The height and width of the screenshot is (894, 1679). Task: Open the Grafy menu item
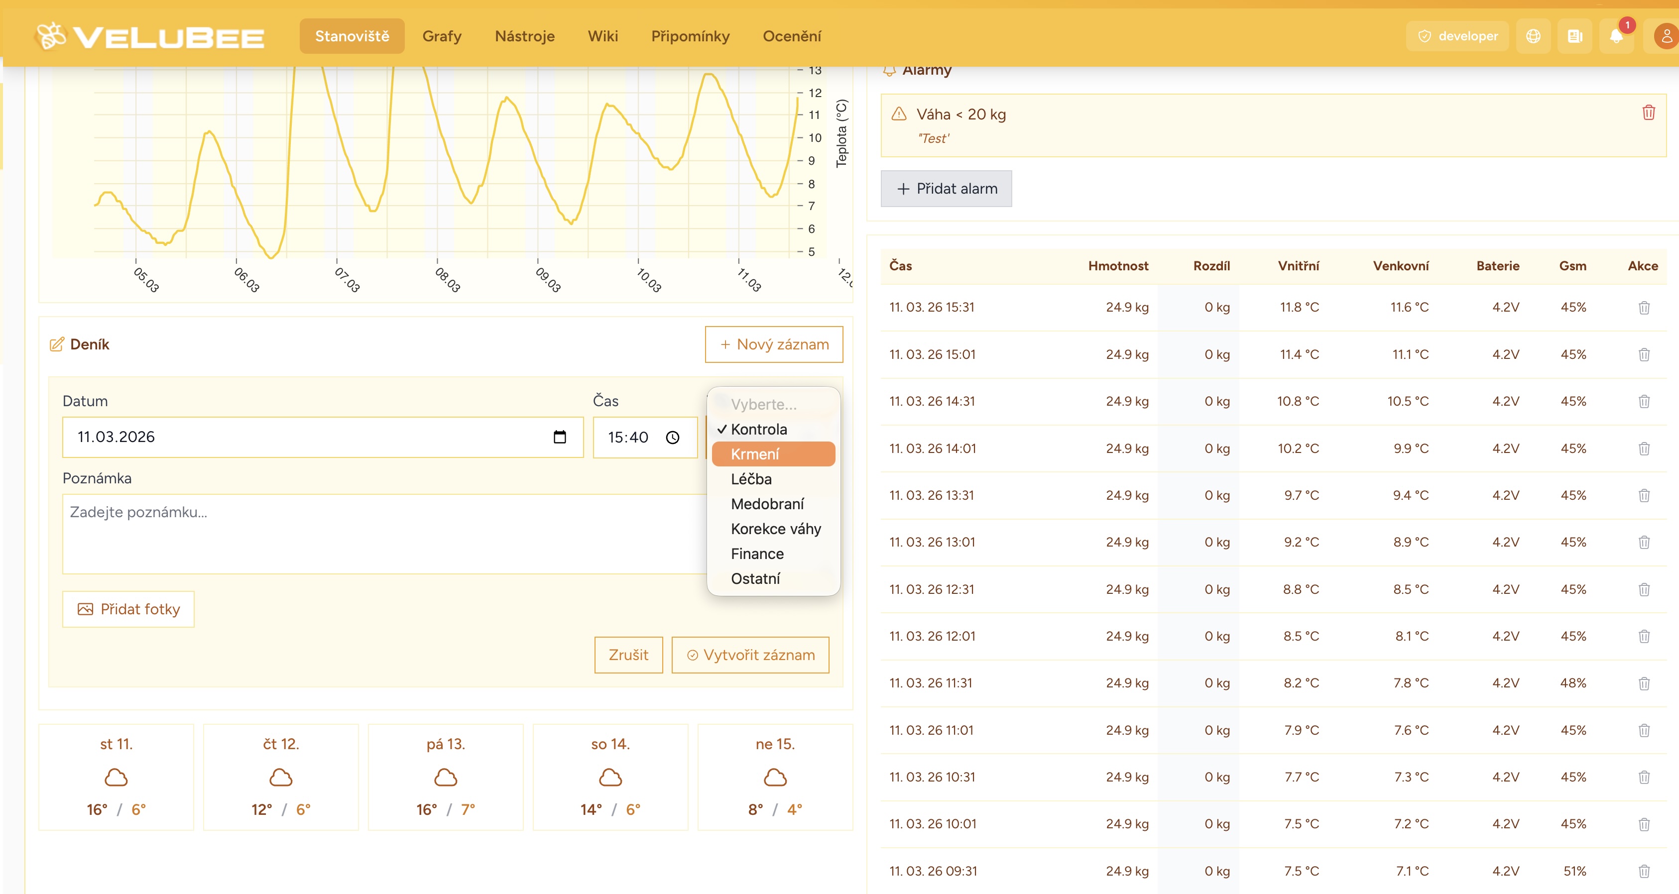(441, 36)
